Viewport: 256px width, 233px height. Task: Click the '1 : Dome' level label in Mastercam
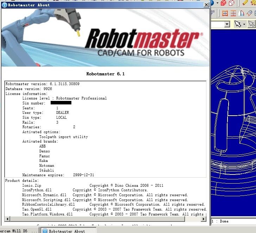220,221
